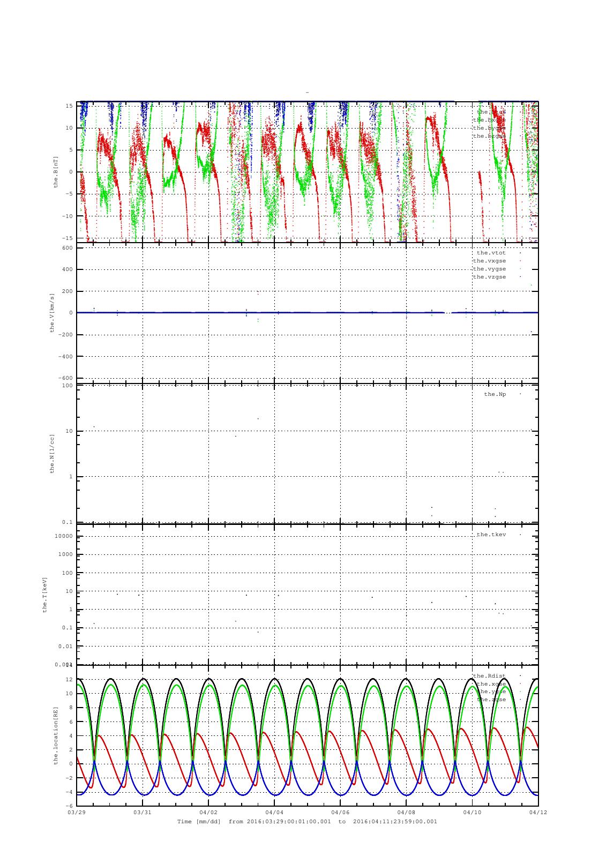
Task: Click the '04/12' time axis tick label
Action: [x=538, y=812]
